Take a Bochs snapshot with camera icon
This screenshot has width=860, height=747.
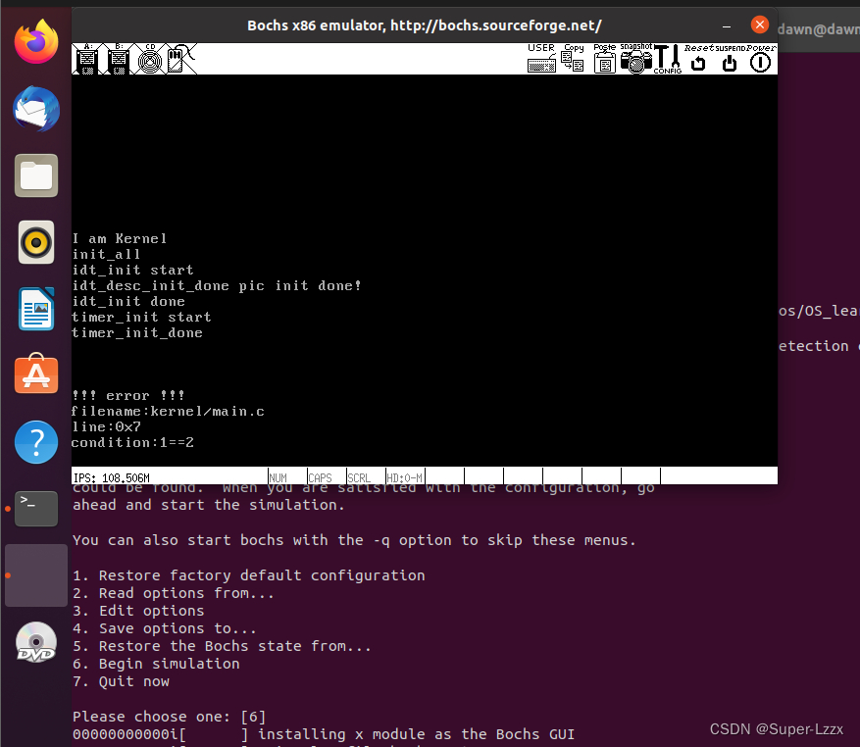(x=636, y=58)
